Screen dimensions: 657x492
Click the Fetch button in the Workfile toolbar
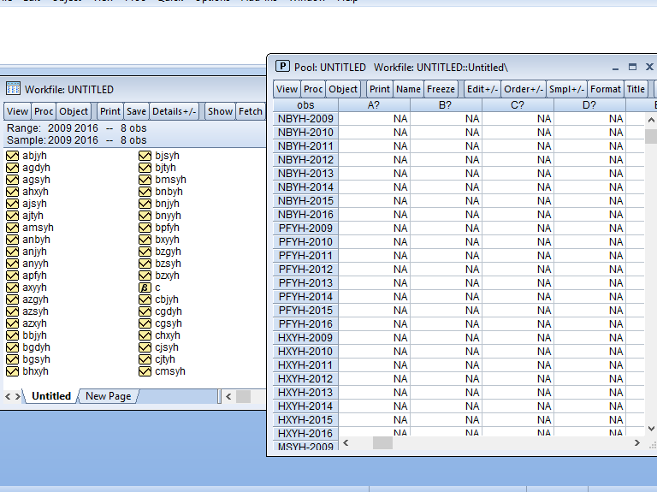[x=251, y=111]
